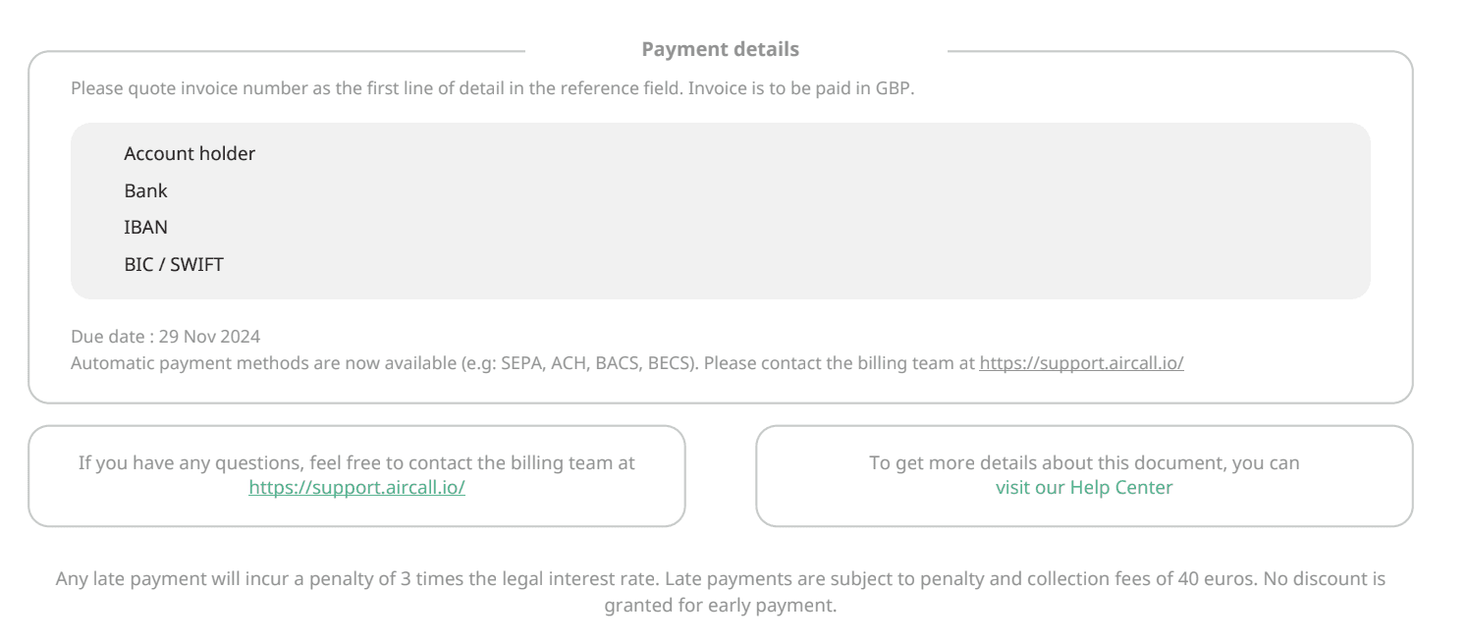Select the "Account holder" label
Screen dimensions: 1469x642
(190, 154)
